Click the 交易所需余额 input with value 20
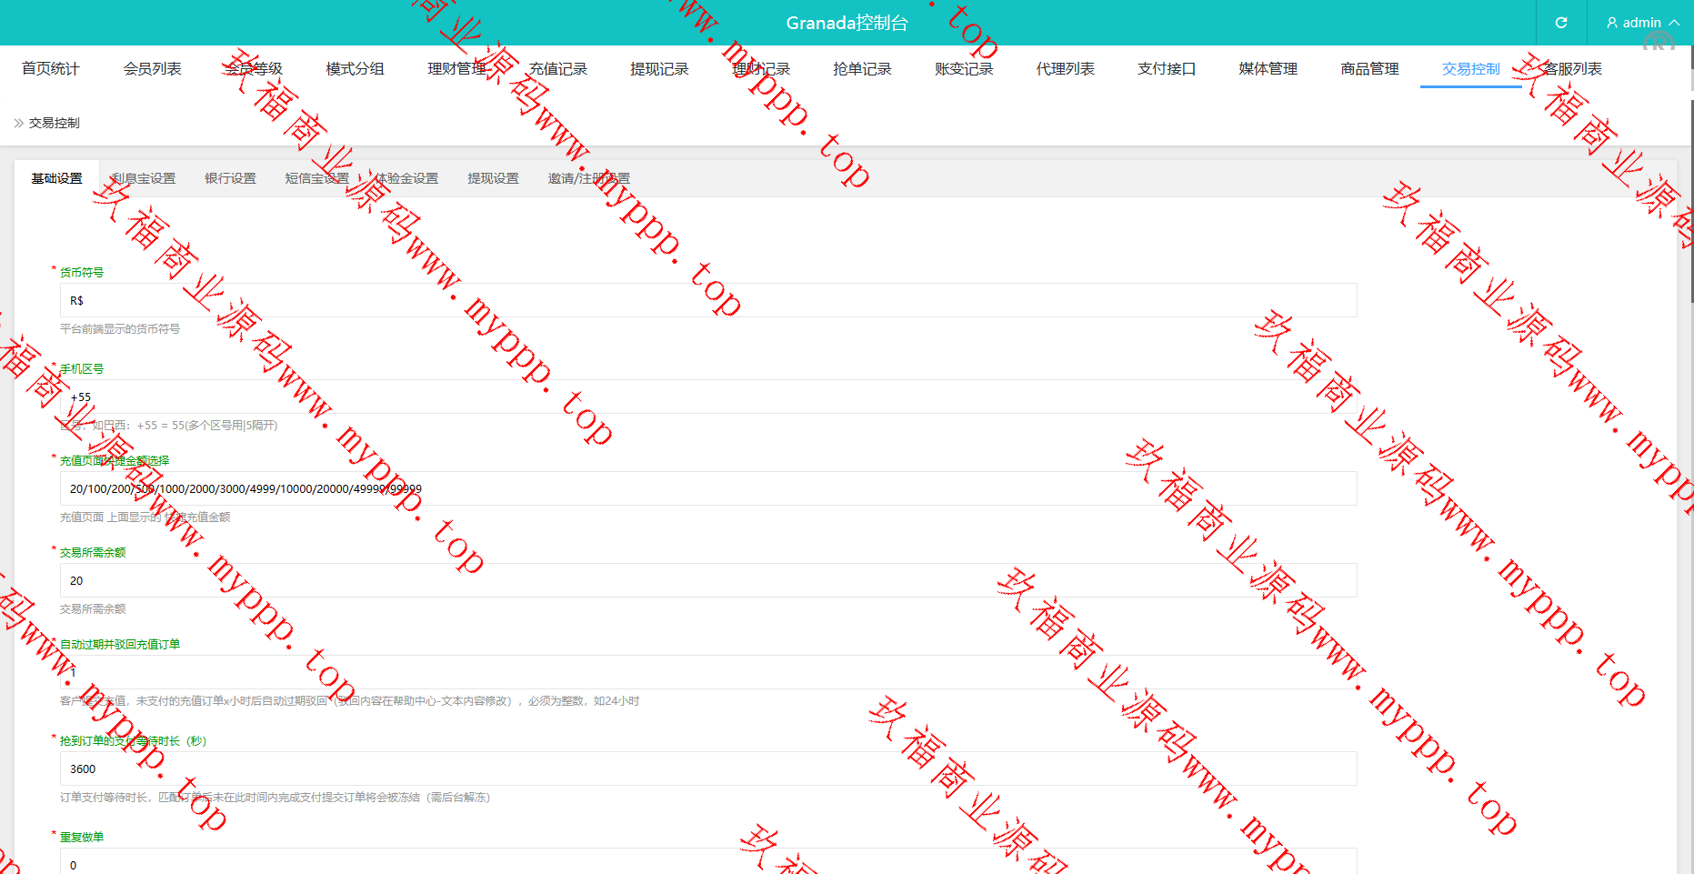 (707, 580)
